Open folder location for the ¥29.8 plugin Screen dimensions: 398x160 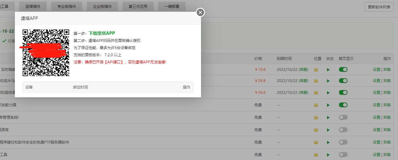(x=316, y=81)
